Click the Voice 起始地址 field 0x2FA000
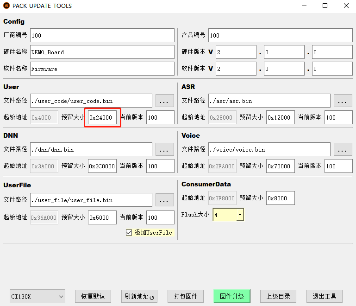Viewport: 356px width, 306px height. 223,166
